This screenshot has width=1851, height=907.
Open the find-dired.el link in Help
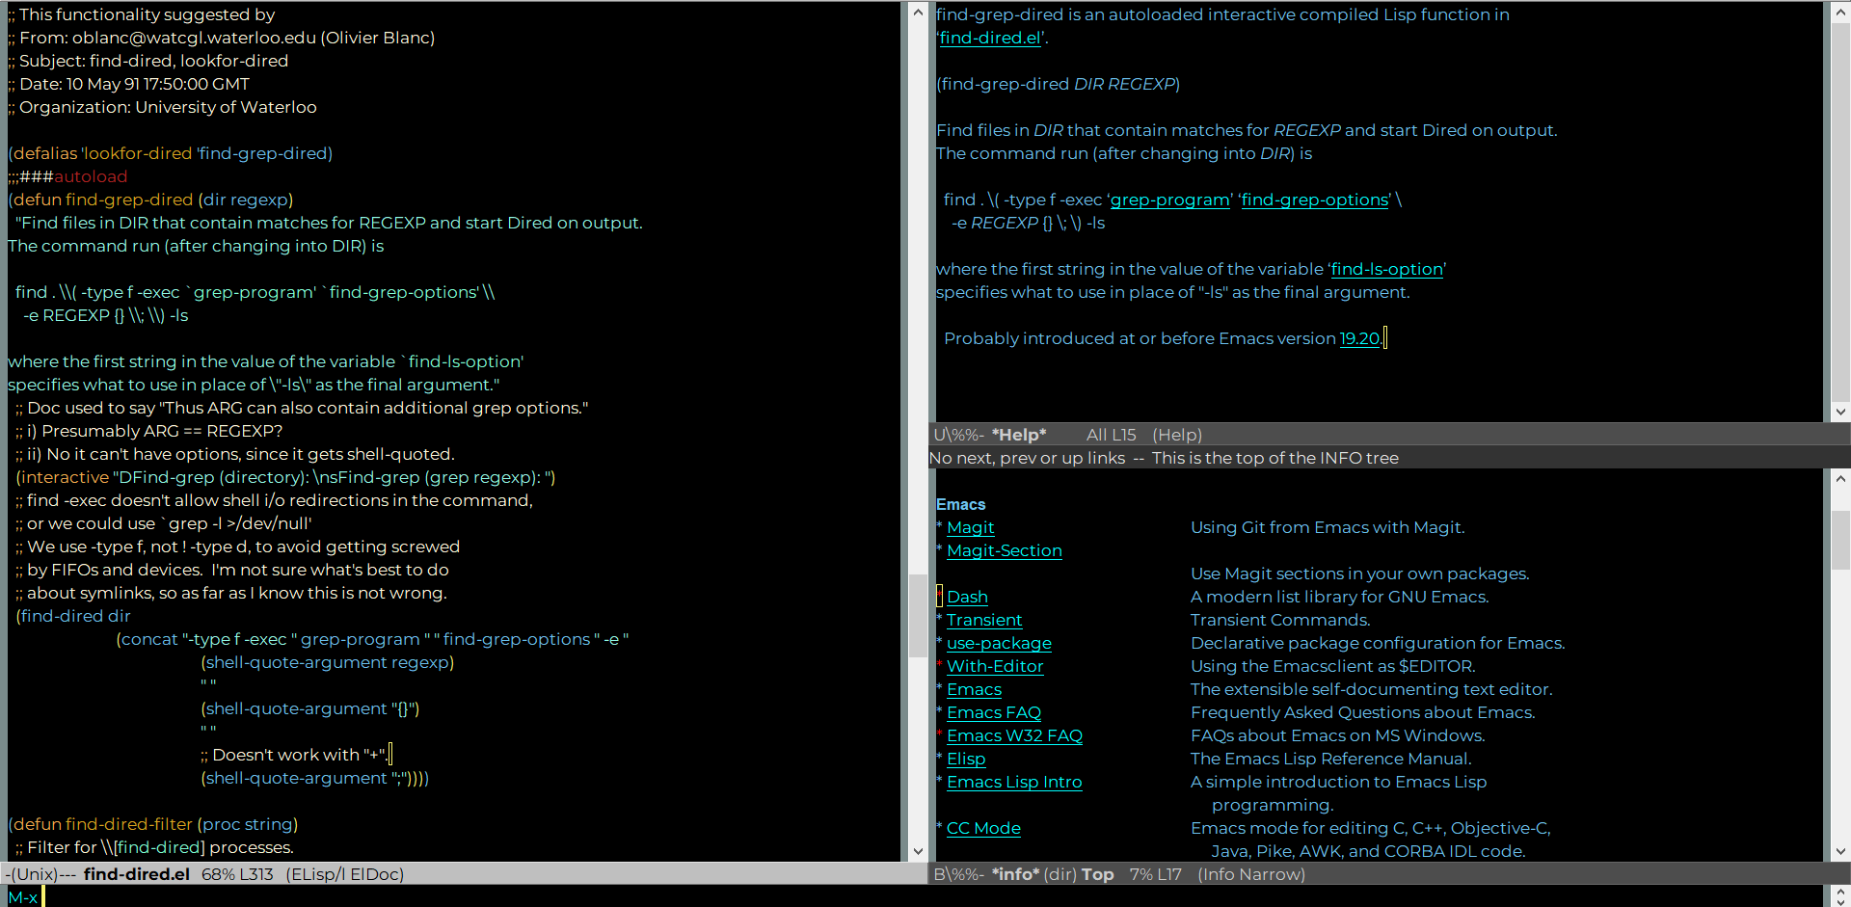pos(990,38)
